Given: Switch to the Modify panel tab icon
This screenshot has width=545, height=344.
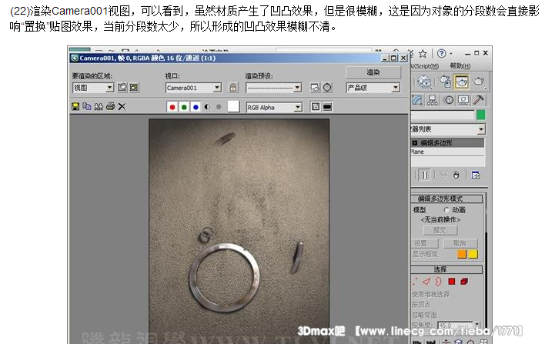Looking at the screenshot, I should click(x=416, y=100).
